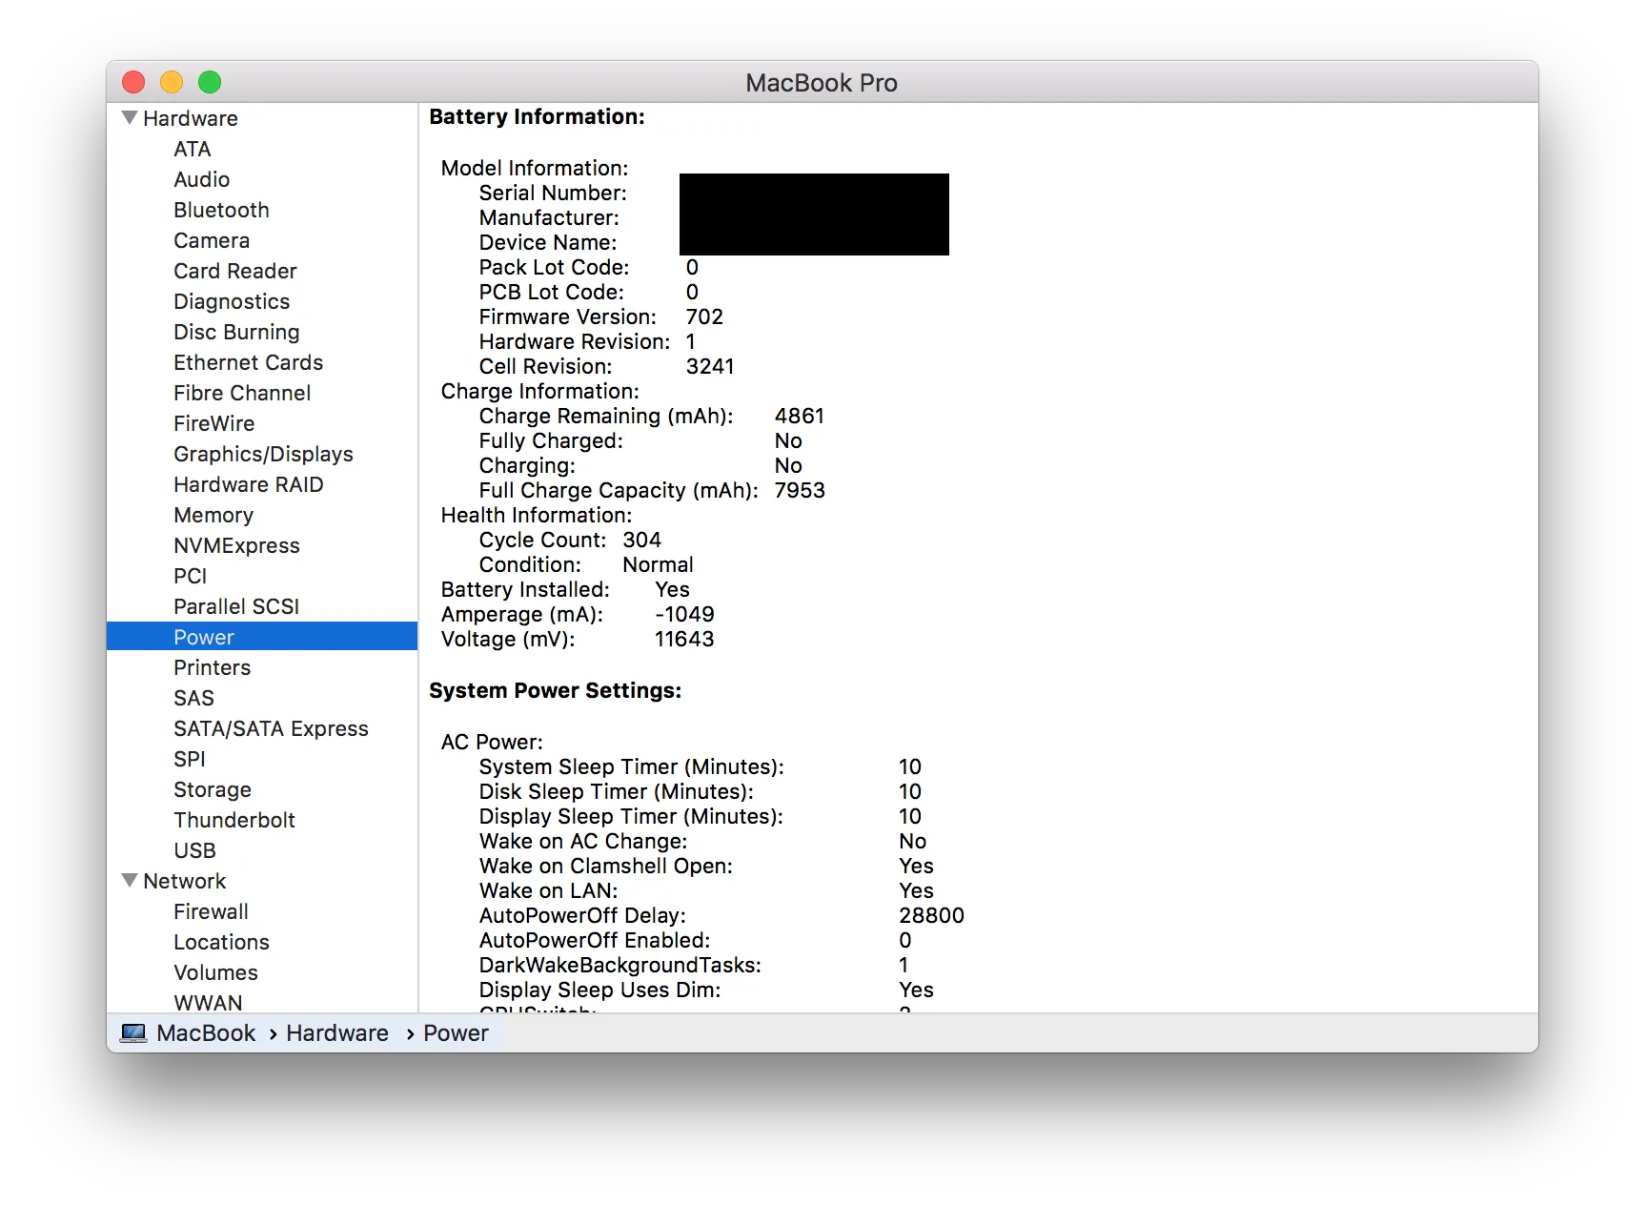Open the Bluetooth hardware entry
The width and height of the screenshot is (1645, 1205).
[221, 210]
